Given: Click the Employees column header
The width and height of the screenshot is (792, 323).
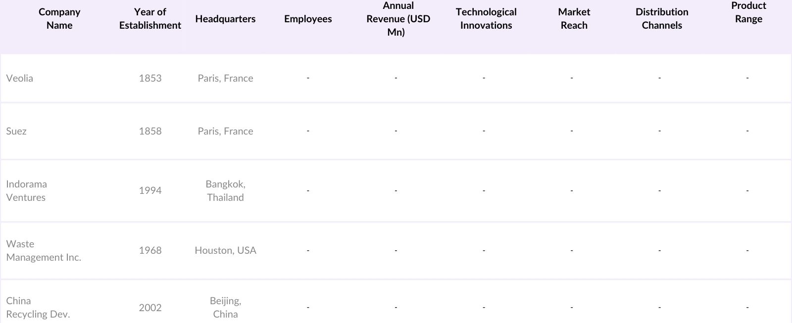Looking at the screenshot, I should (308, 19).
